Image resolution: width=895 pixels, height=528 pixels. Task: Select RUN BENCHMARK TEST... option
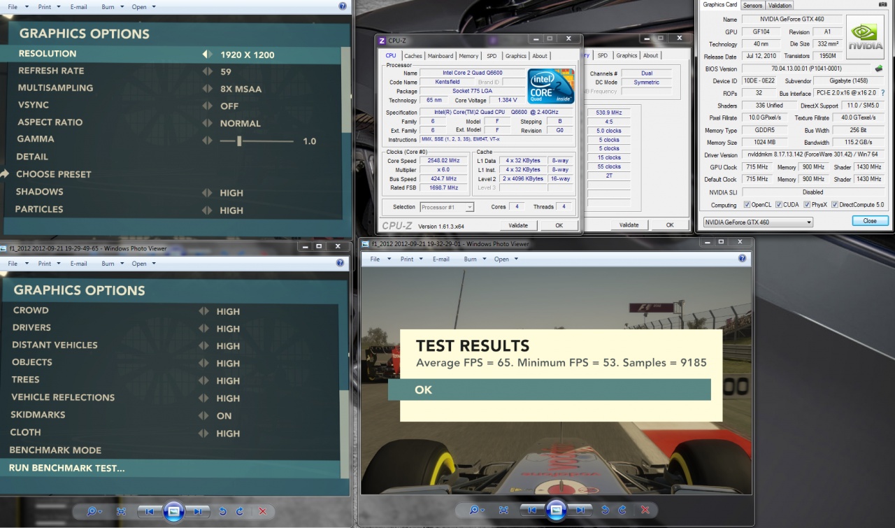[x=169, y=469]
